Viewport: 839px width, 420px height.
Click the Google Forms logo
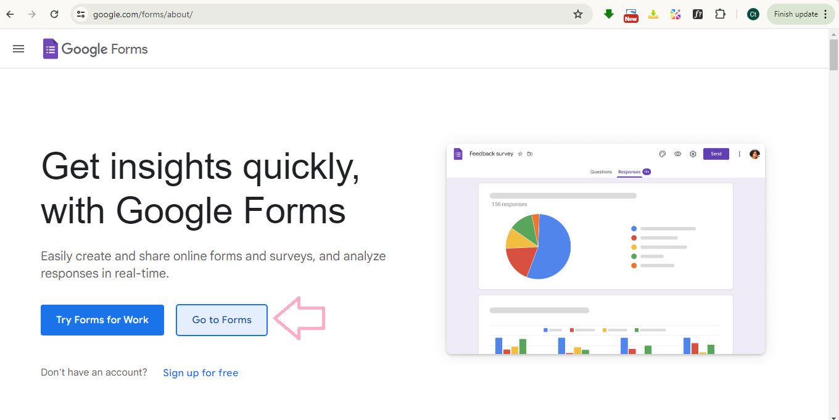pos(96,49)
